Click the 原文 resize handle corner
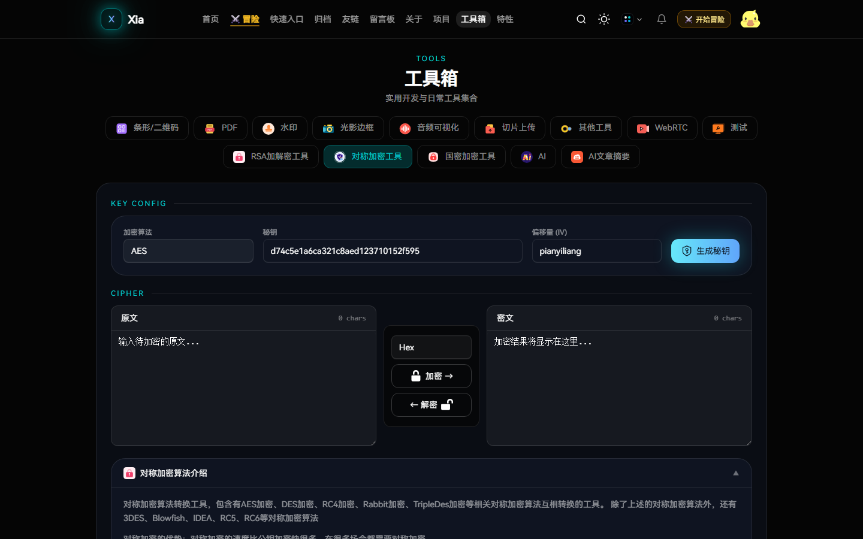 [x=373, y=443]
